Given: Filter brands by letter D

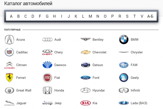Looking at the screenshot, I should [x=33, y=16].
